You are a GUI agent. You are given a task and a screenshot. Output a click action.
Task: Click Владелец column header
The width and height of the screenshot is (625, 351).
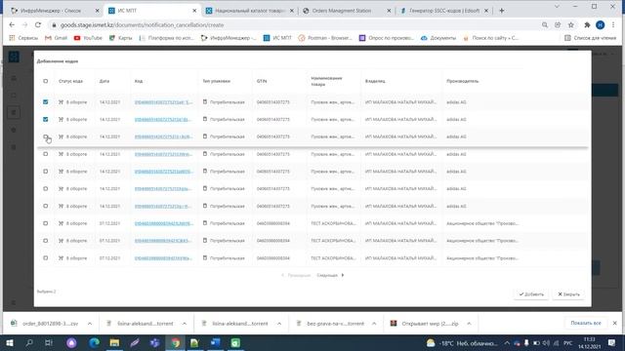coord(375,81)
